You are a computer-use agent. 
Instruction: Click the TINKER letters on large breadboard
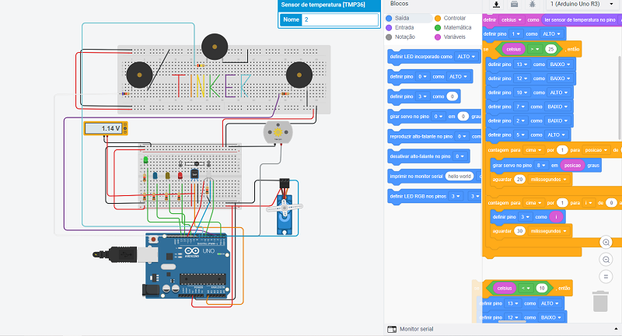(212, 86)
